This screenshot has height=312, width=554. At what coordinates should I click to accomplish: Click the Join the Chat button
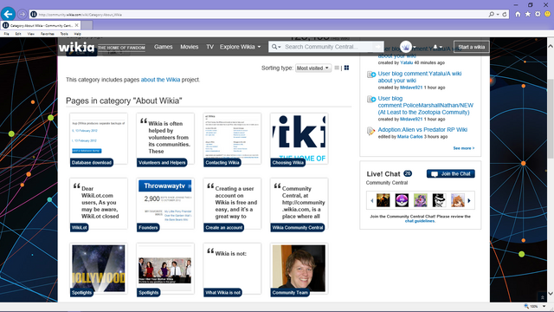pyautogui.click(x=450, y=173)
